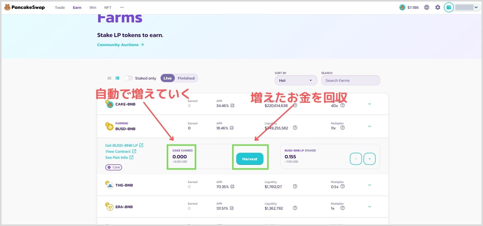Image resolution: width=483 pixels, height=226 pixels.
Task: Expand the ERA-BNB farm row
Action: (x=369, y=207)
